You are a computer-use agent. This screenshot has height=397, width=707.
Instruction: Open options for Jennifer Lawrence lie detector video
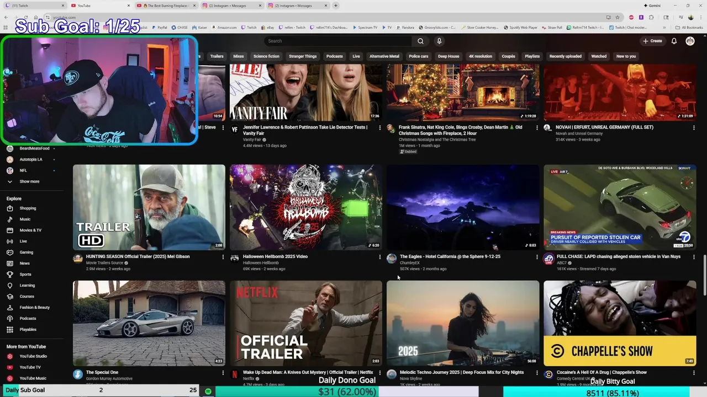380,127
